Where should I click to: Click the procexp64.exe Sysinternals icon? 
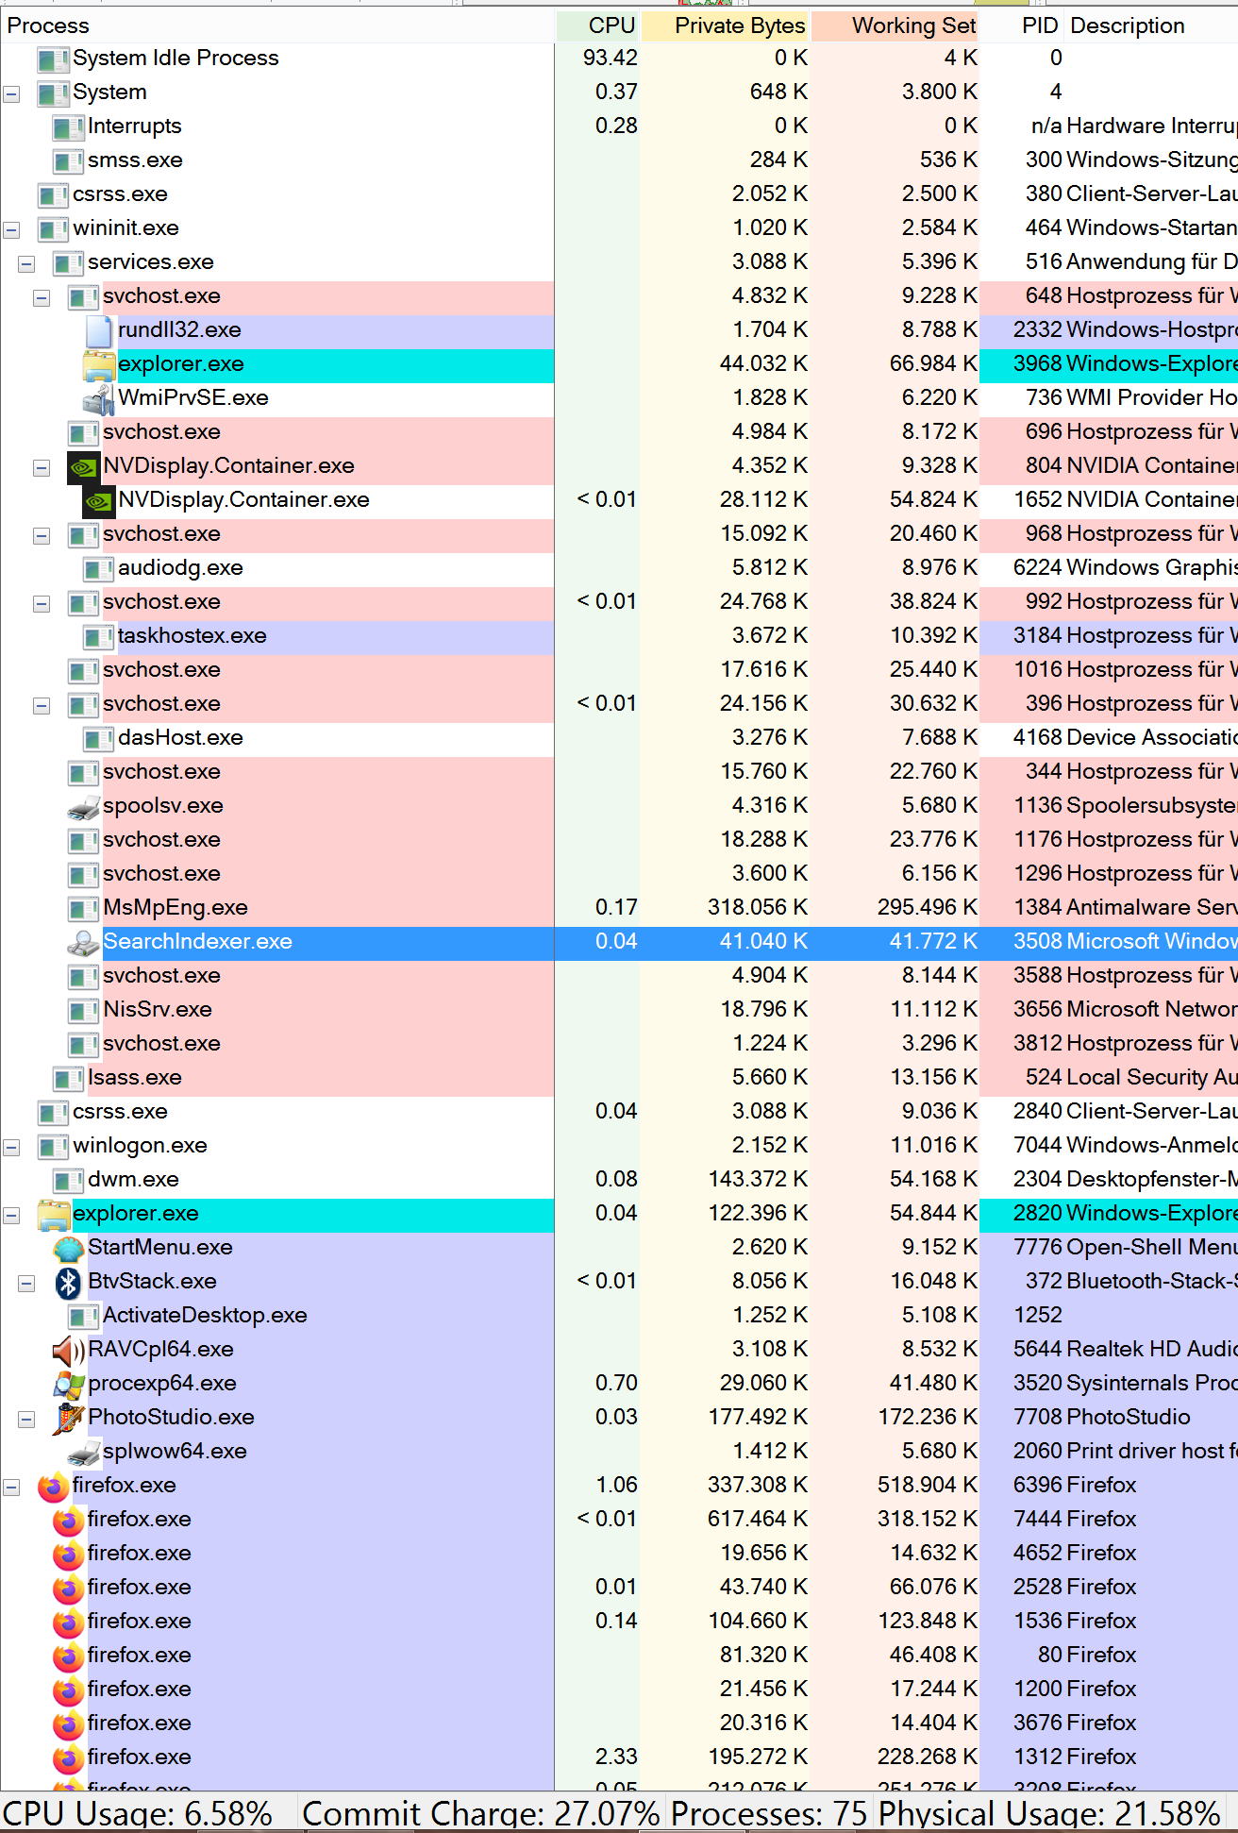69,1384
